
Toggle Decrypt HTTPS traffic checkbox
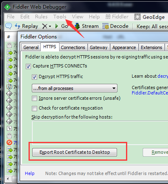click(x=34, y=77)
